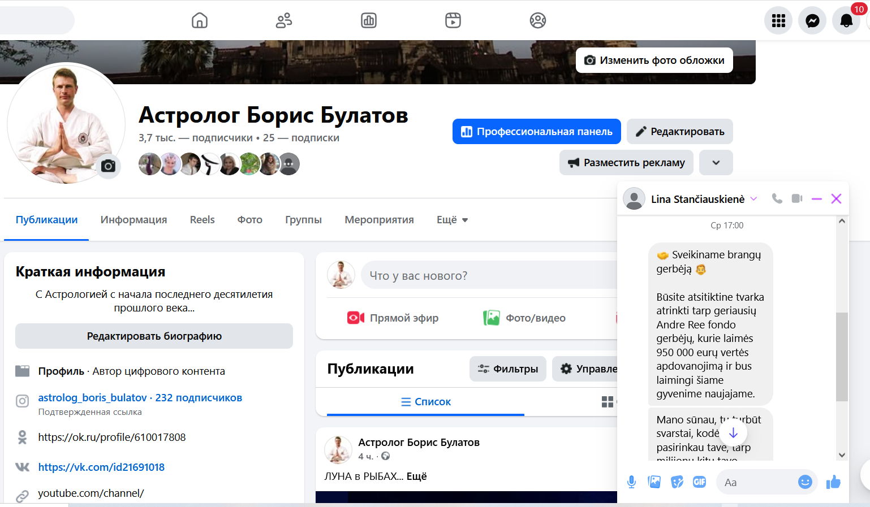Click the post author name Астролог Борис Булатов
This screenshot has width=870, height=507.
(x=419, y=443)
